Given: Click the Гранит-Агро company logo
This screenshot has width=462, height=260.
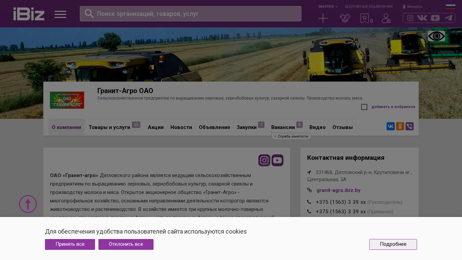Looking at the screenshot, I should tap(67, 100).
